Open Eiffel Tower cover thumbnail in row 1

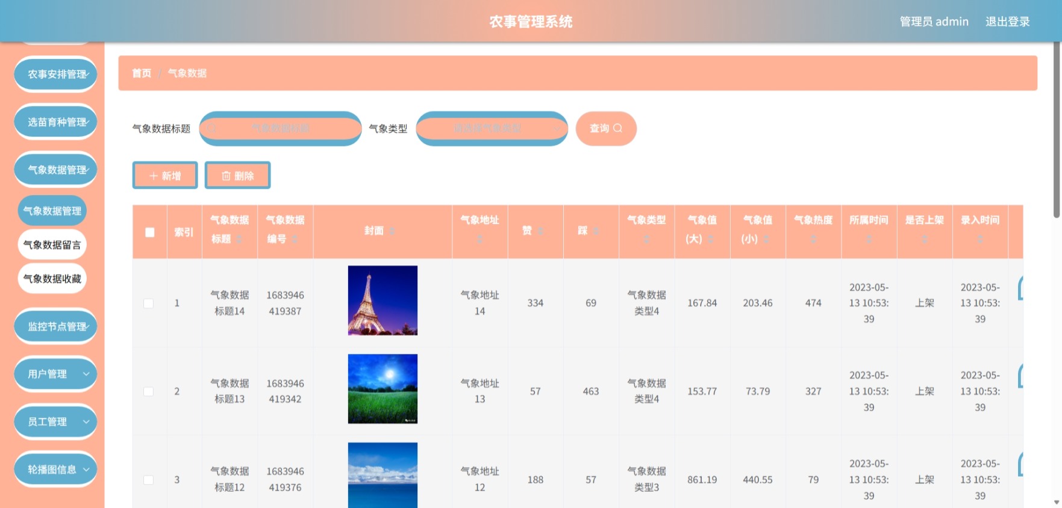coord(383,300)
